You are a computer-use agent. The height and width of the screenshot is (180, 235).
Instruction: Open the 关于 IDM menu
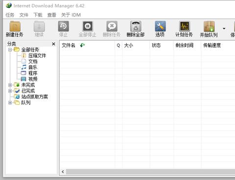[71, 15]
